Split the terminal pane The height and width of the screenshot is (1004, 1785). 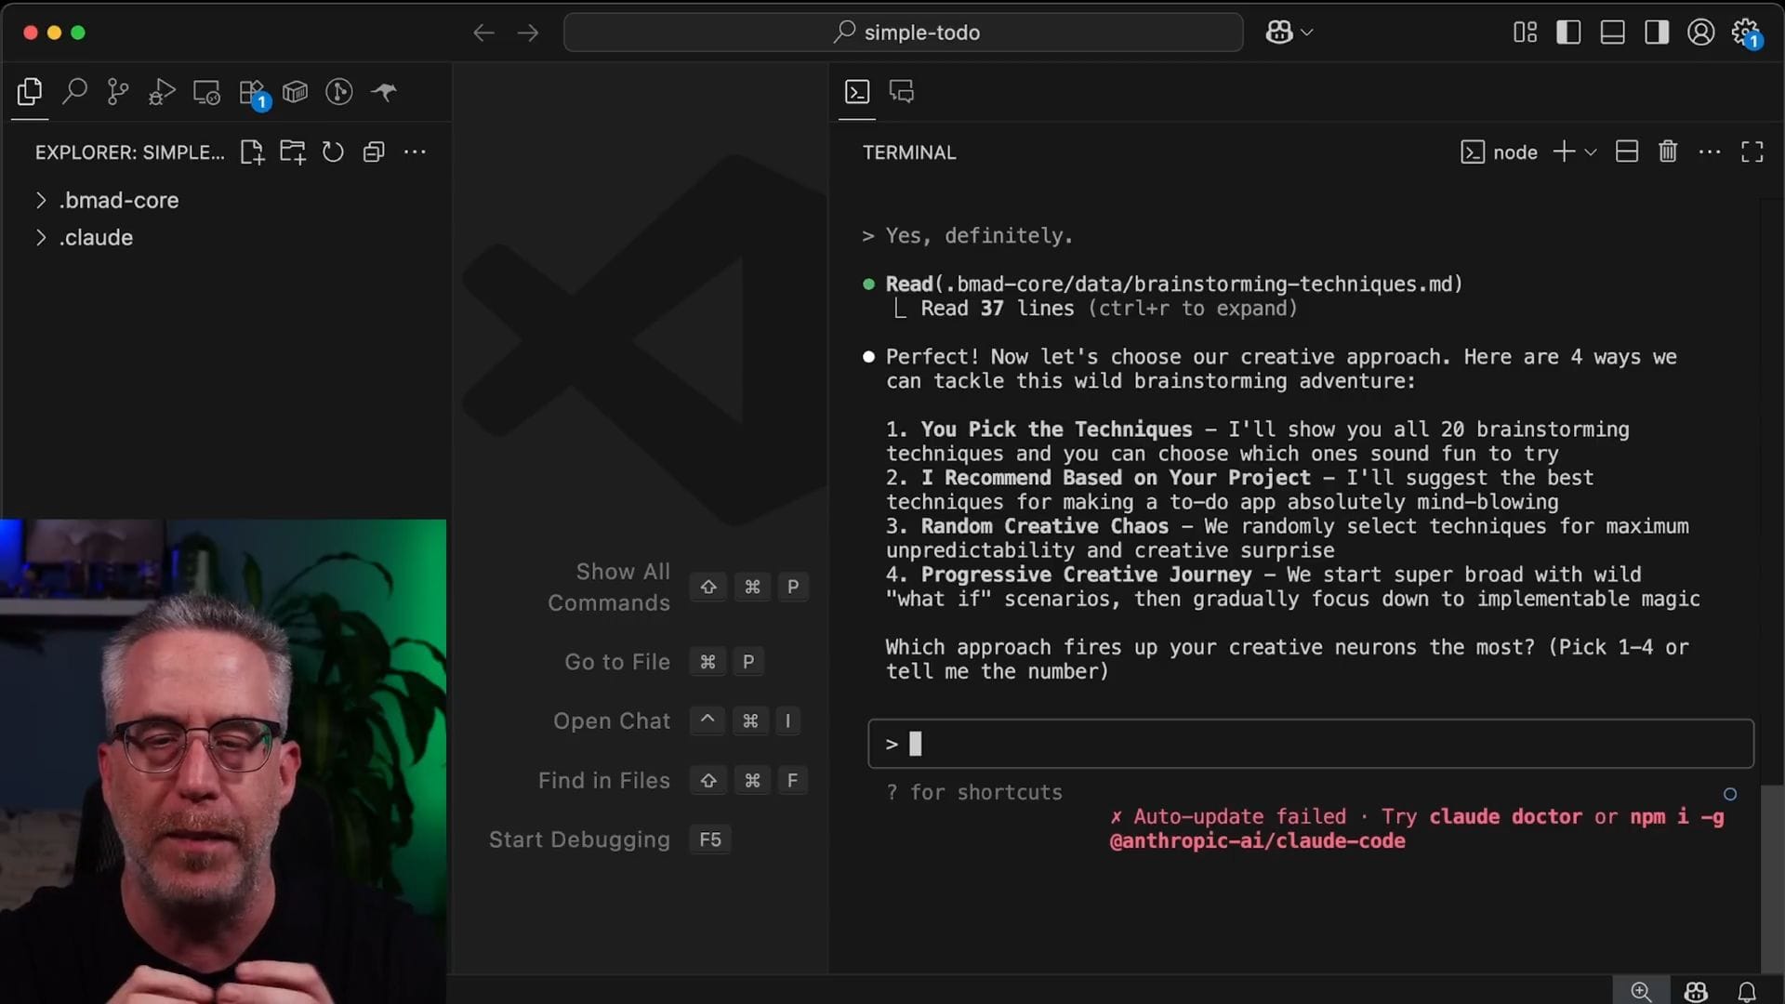(1627, 152)
